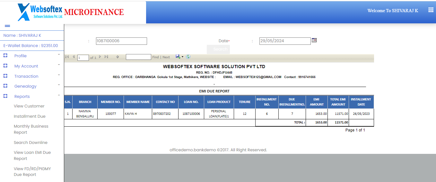
Task: Open export format dropdown arrow
Action: tap(182, 57)
